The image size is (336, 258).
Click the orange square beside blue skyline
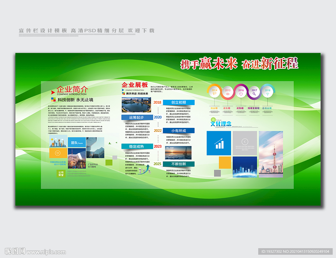225,163
